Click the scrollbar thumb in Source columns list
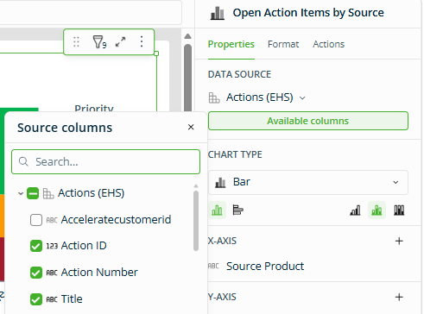 [x=196, y=221]
